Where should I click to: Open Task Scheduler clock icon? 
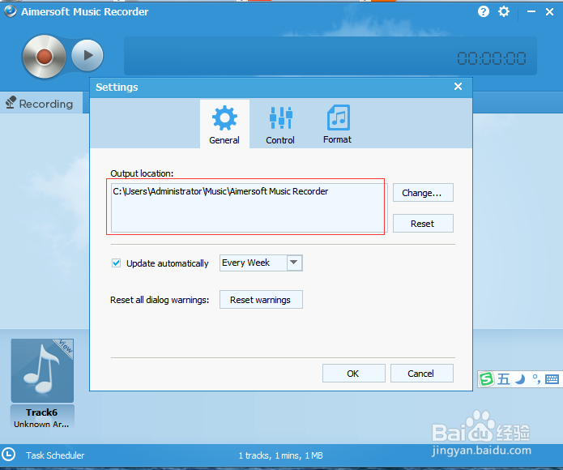tap(9, 455)
